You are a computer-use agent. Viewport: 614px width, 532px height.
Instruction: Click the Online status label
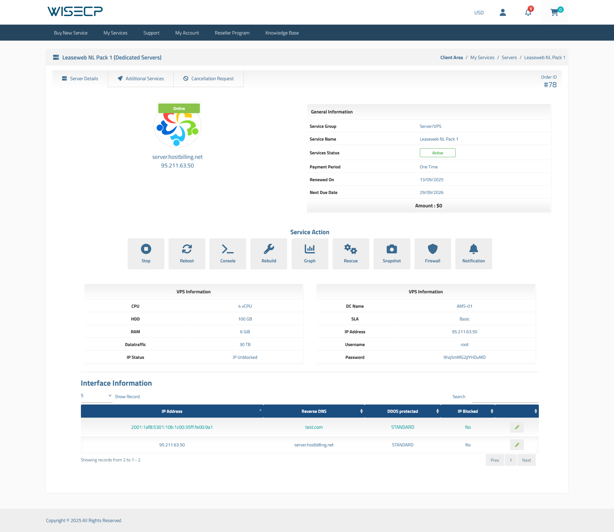179,108
